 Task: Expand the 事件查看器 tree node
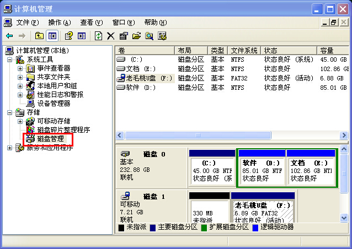point(20,68)
